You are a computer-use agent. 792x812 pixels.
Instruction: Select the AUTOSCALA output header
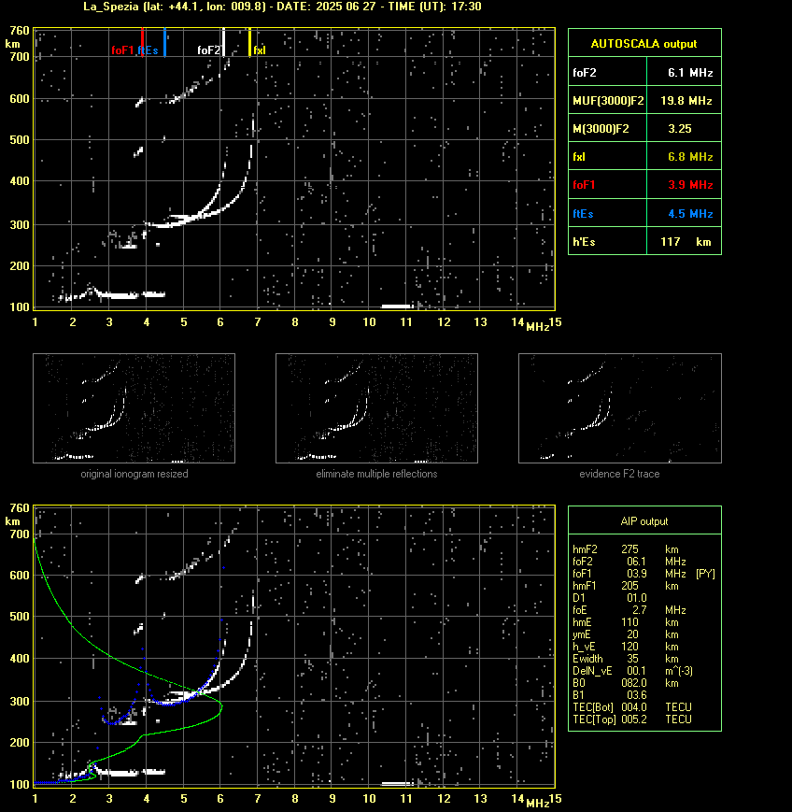(x=643, y=44)
